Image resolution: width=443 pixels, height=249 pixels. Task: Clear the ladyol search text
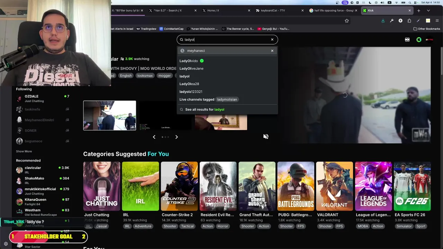tap(272, 39)
